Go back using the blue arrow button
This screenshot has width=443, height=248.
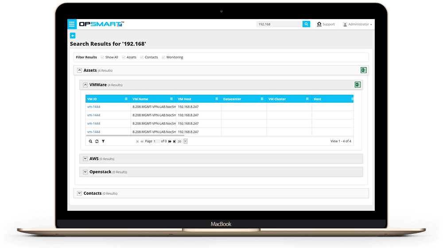pos(73,35)
